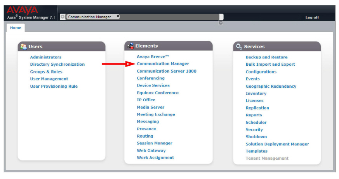Click Aura System Manager 7.1 title text
Viewport: 339px width, 179px height.
tap(31, 17)
